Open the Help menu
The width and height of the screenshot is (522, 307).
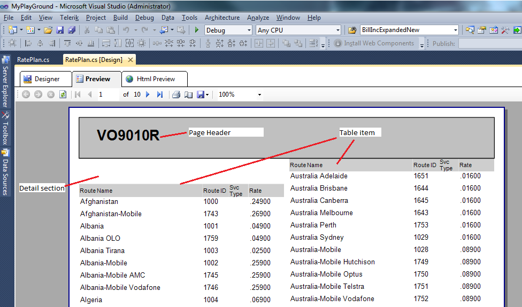pos(314,18)
